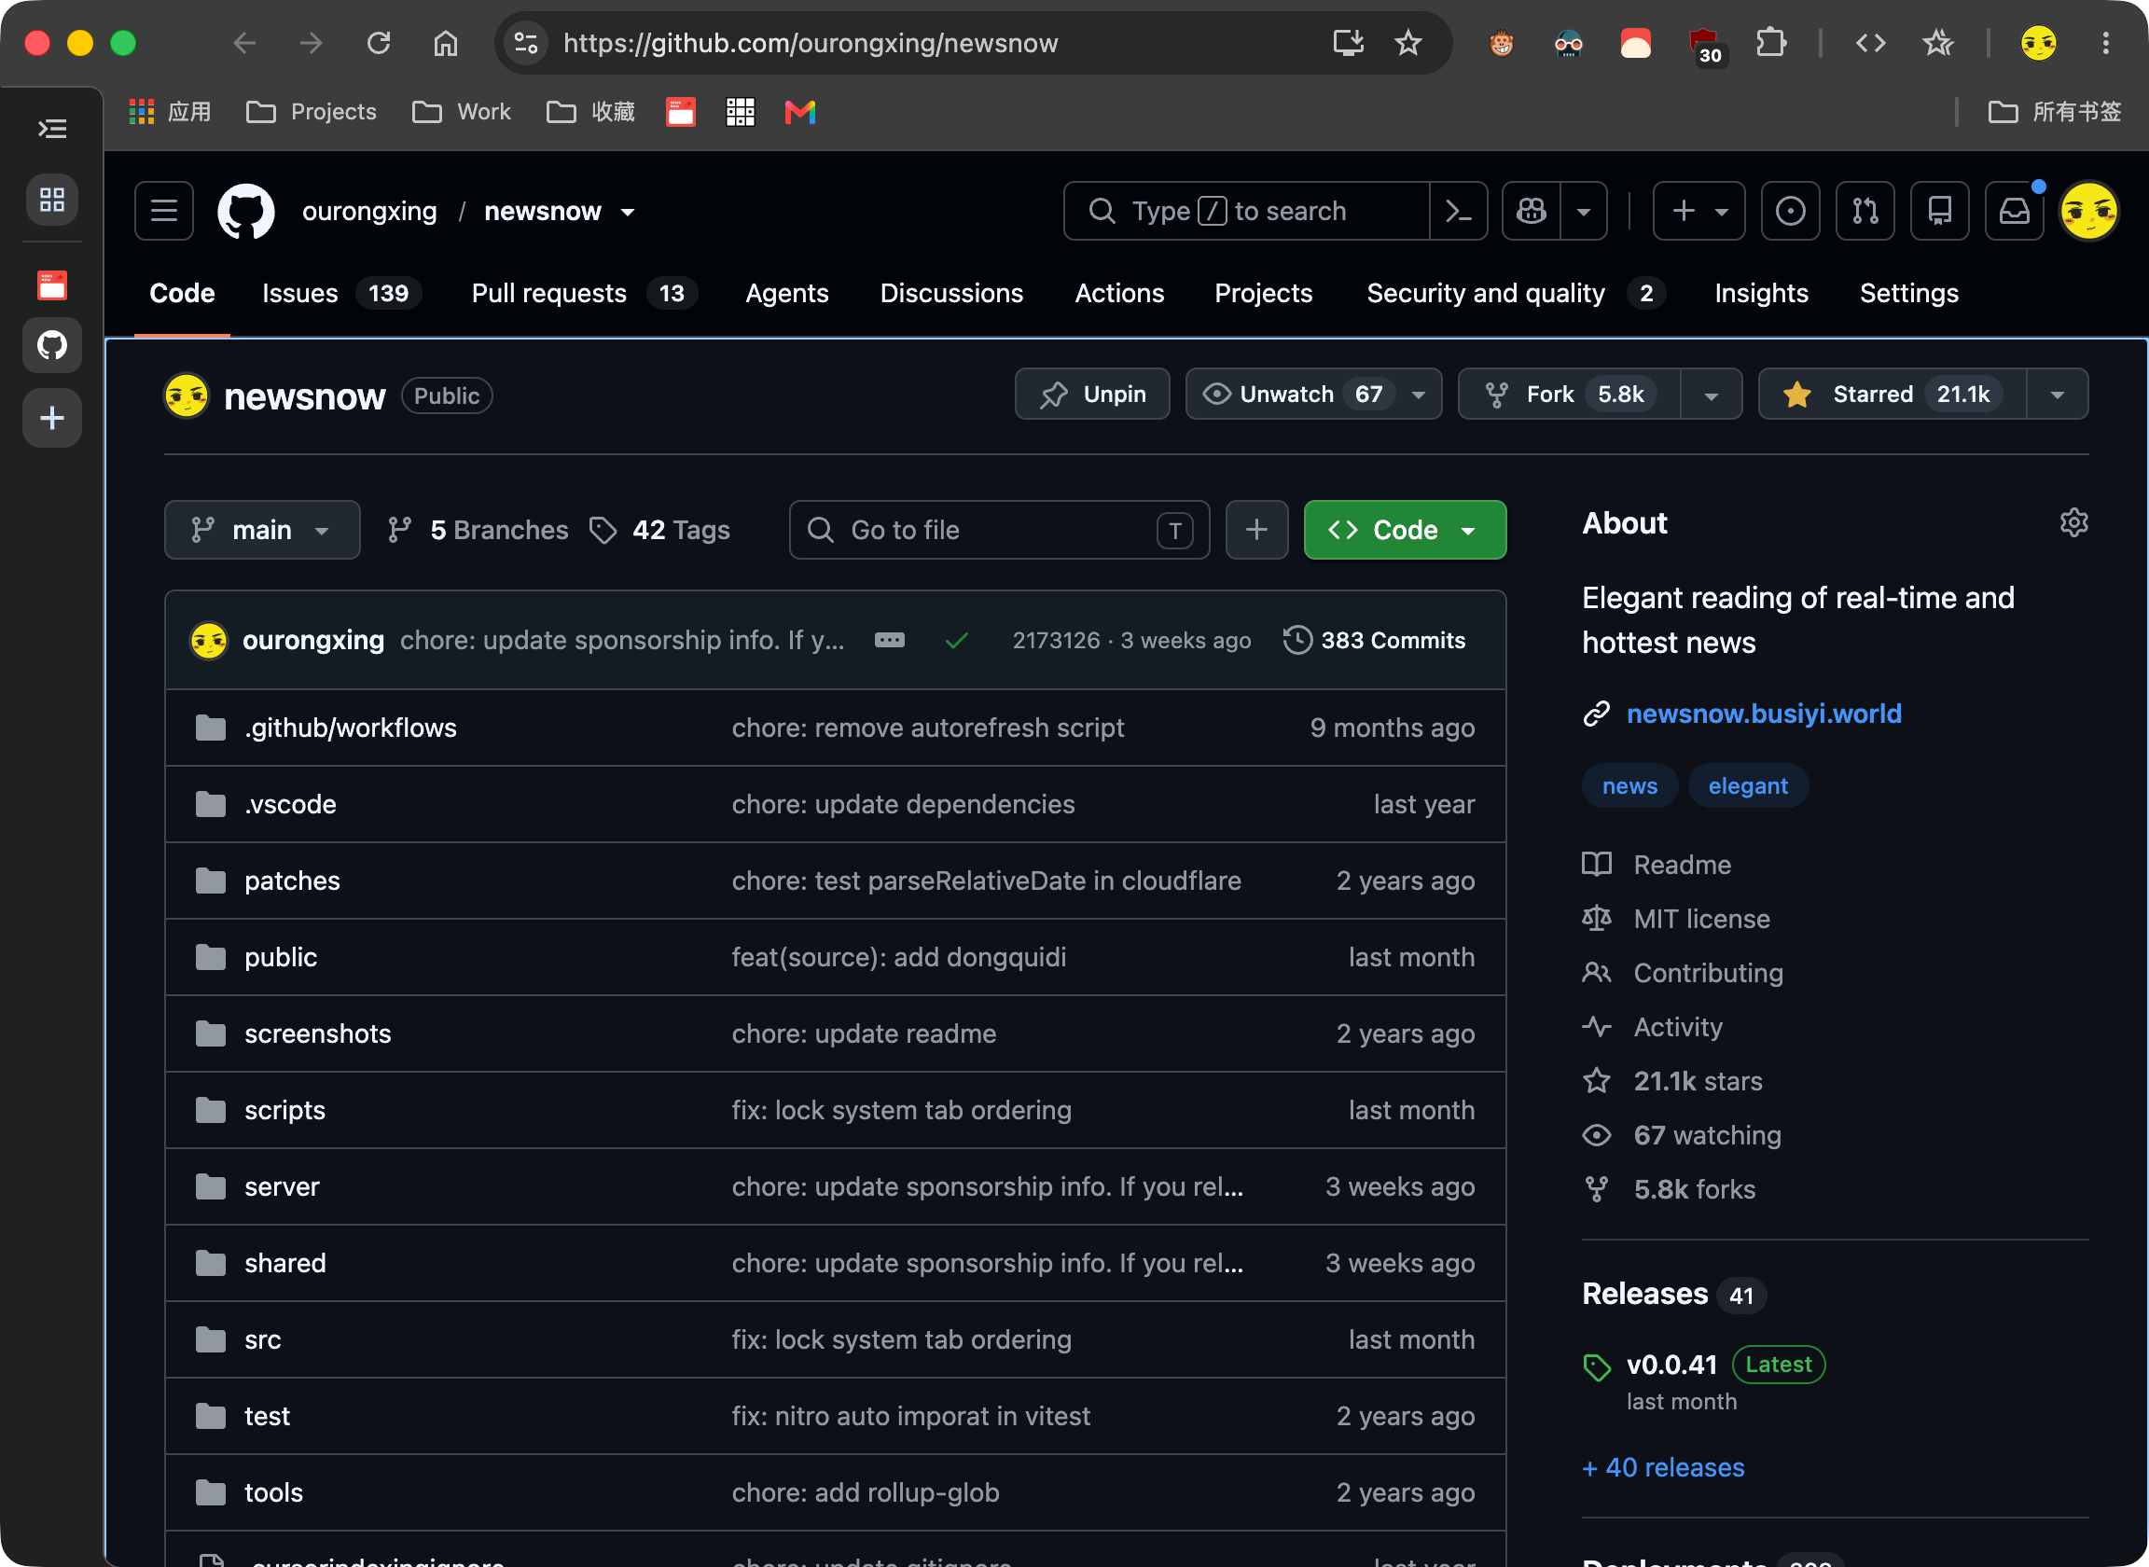
Task: View the 5 Branches list
Action: point(478,529)
